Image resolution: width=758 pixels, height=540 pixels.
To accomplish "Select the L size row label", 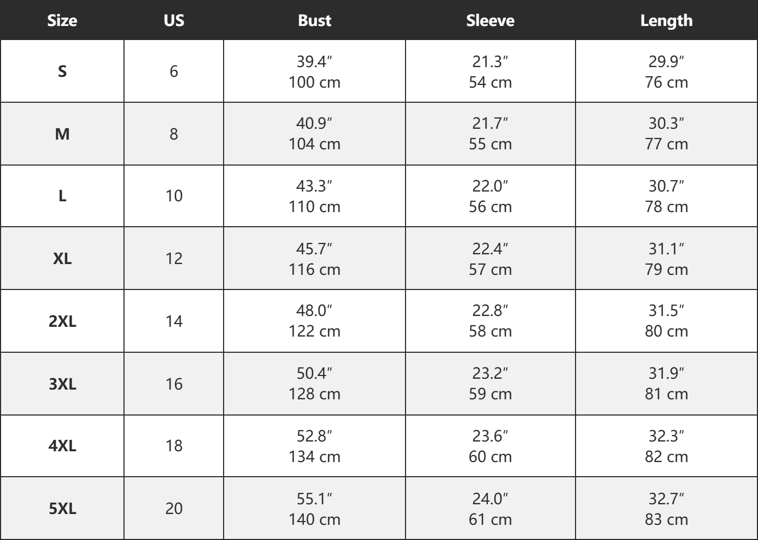I will point(62,196).
